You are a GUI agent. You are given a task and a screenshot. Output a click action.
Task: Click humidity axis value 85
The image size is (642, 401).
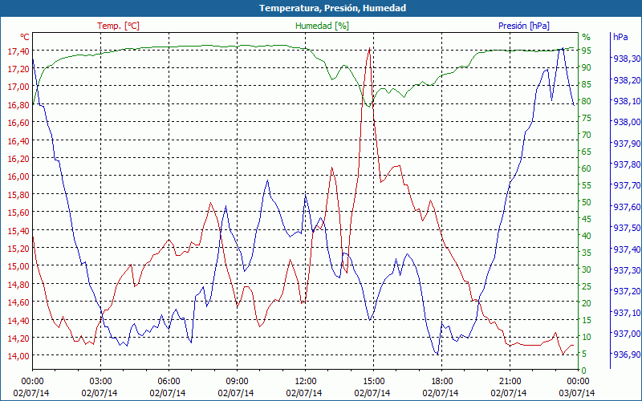(587, 84)
